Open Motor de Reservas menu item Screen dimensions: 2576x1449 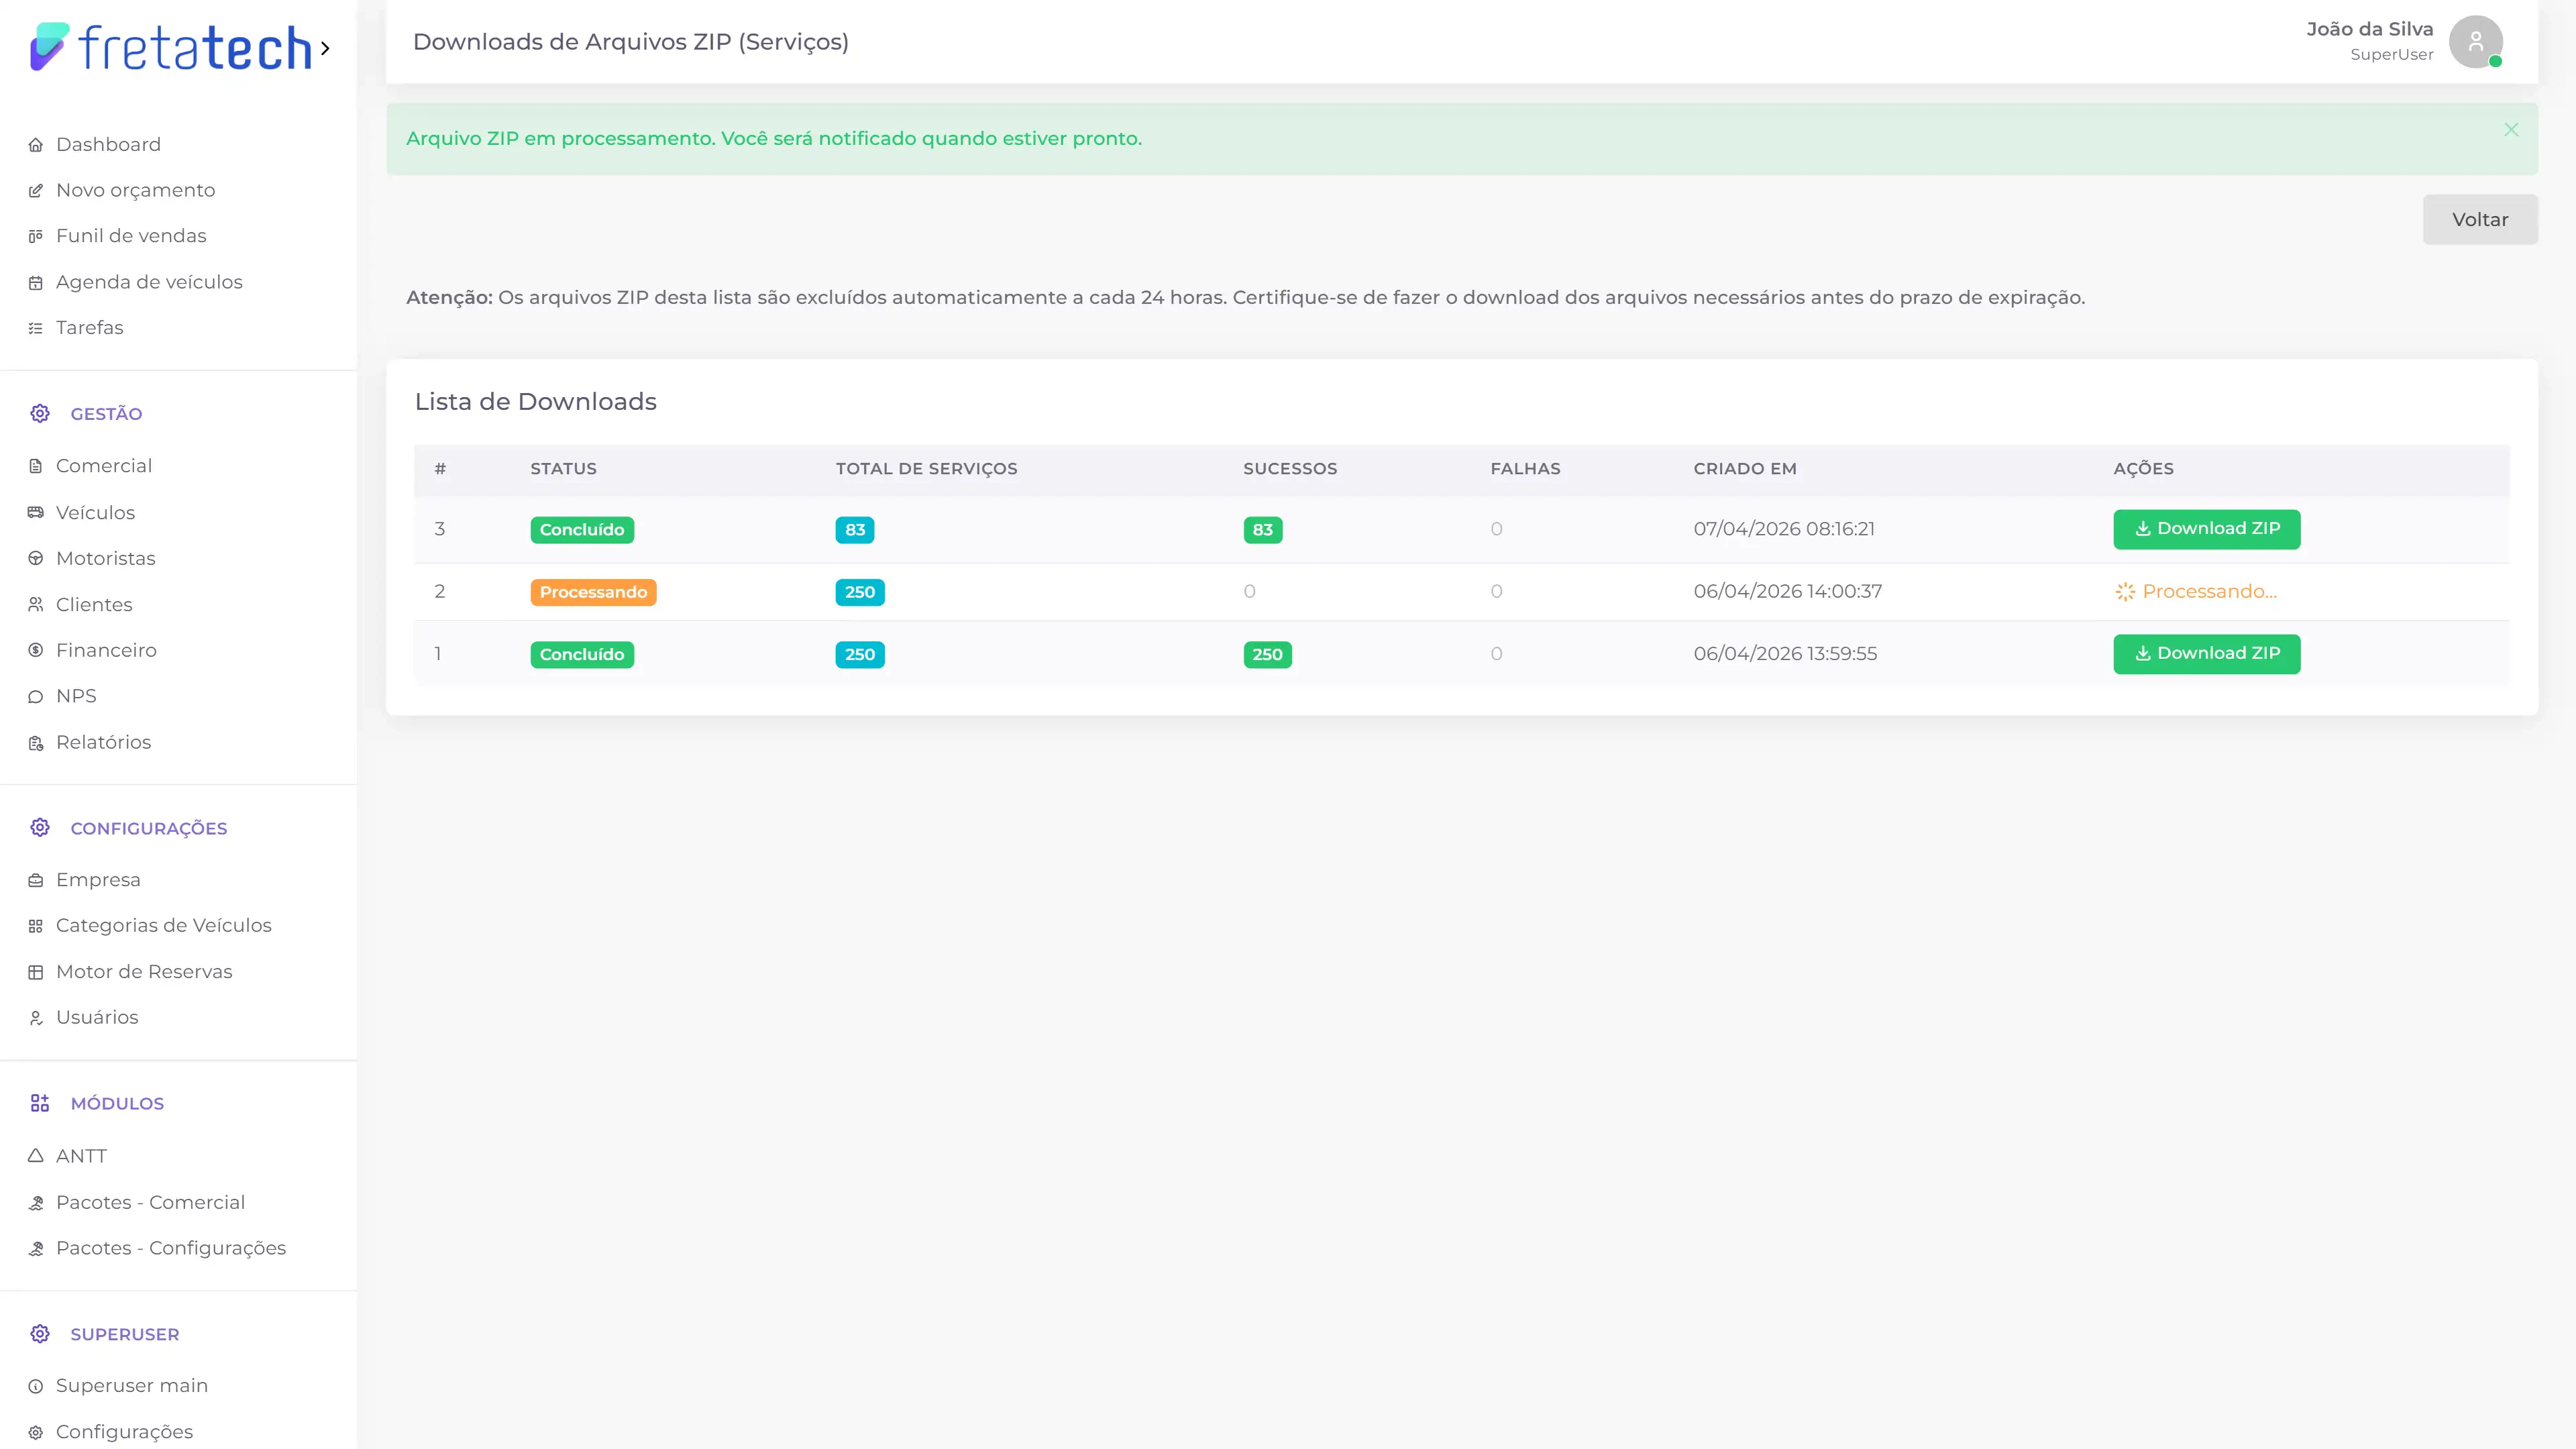[144, 972]
